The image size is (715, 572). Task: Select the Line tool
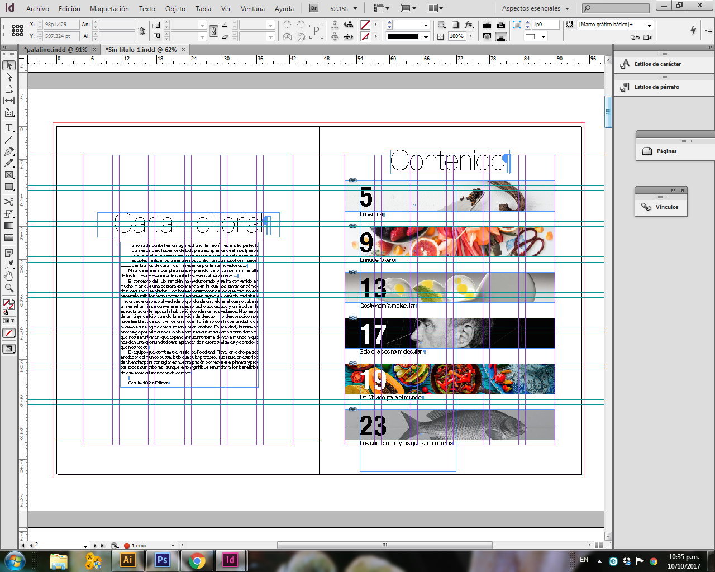pyautogui.click(x=9, y=140)
